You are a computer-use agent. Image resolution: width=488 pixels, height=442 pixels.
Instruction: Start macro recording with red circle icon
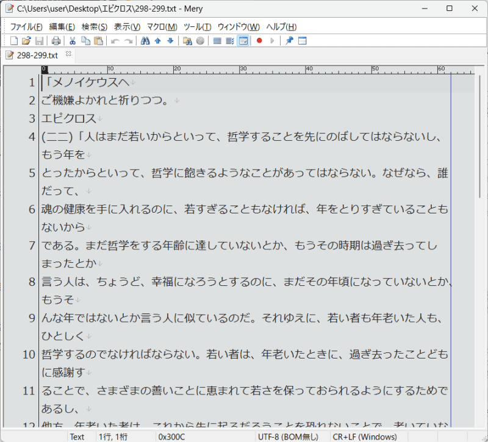[259, 41]
